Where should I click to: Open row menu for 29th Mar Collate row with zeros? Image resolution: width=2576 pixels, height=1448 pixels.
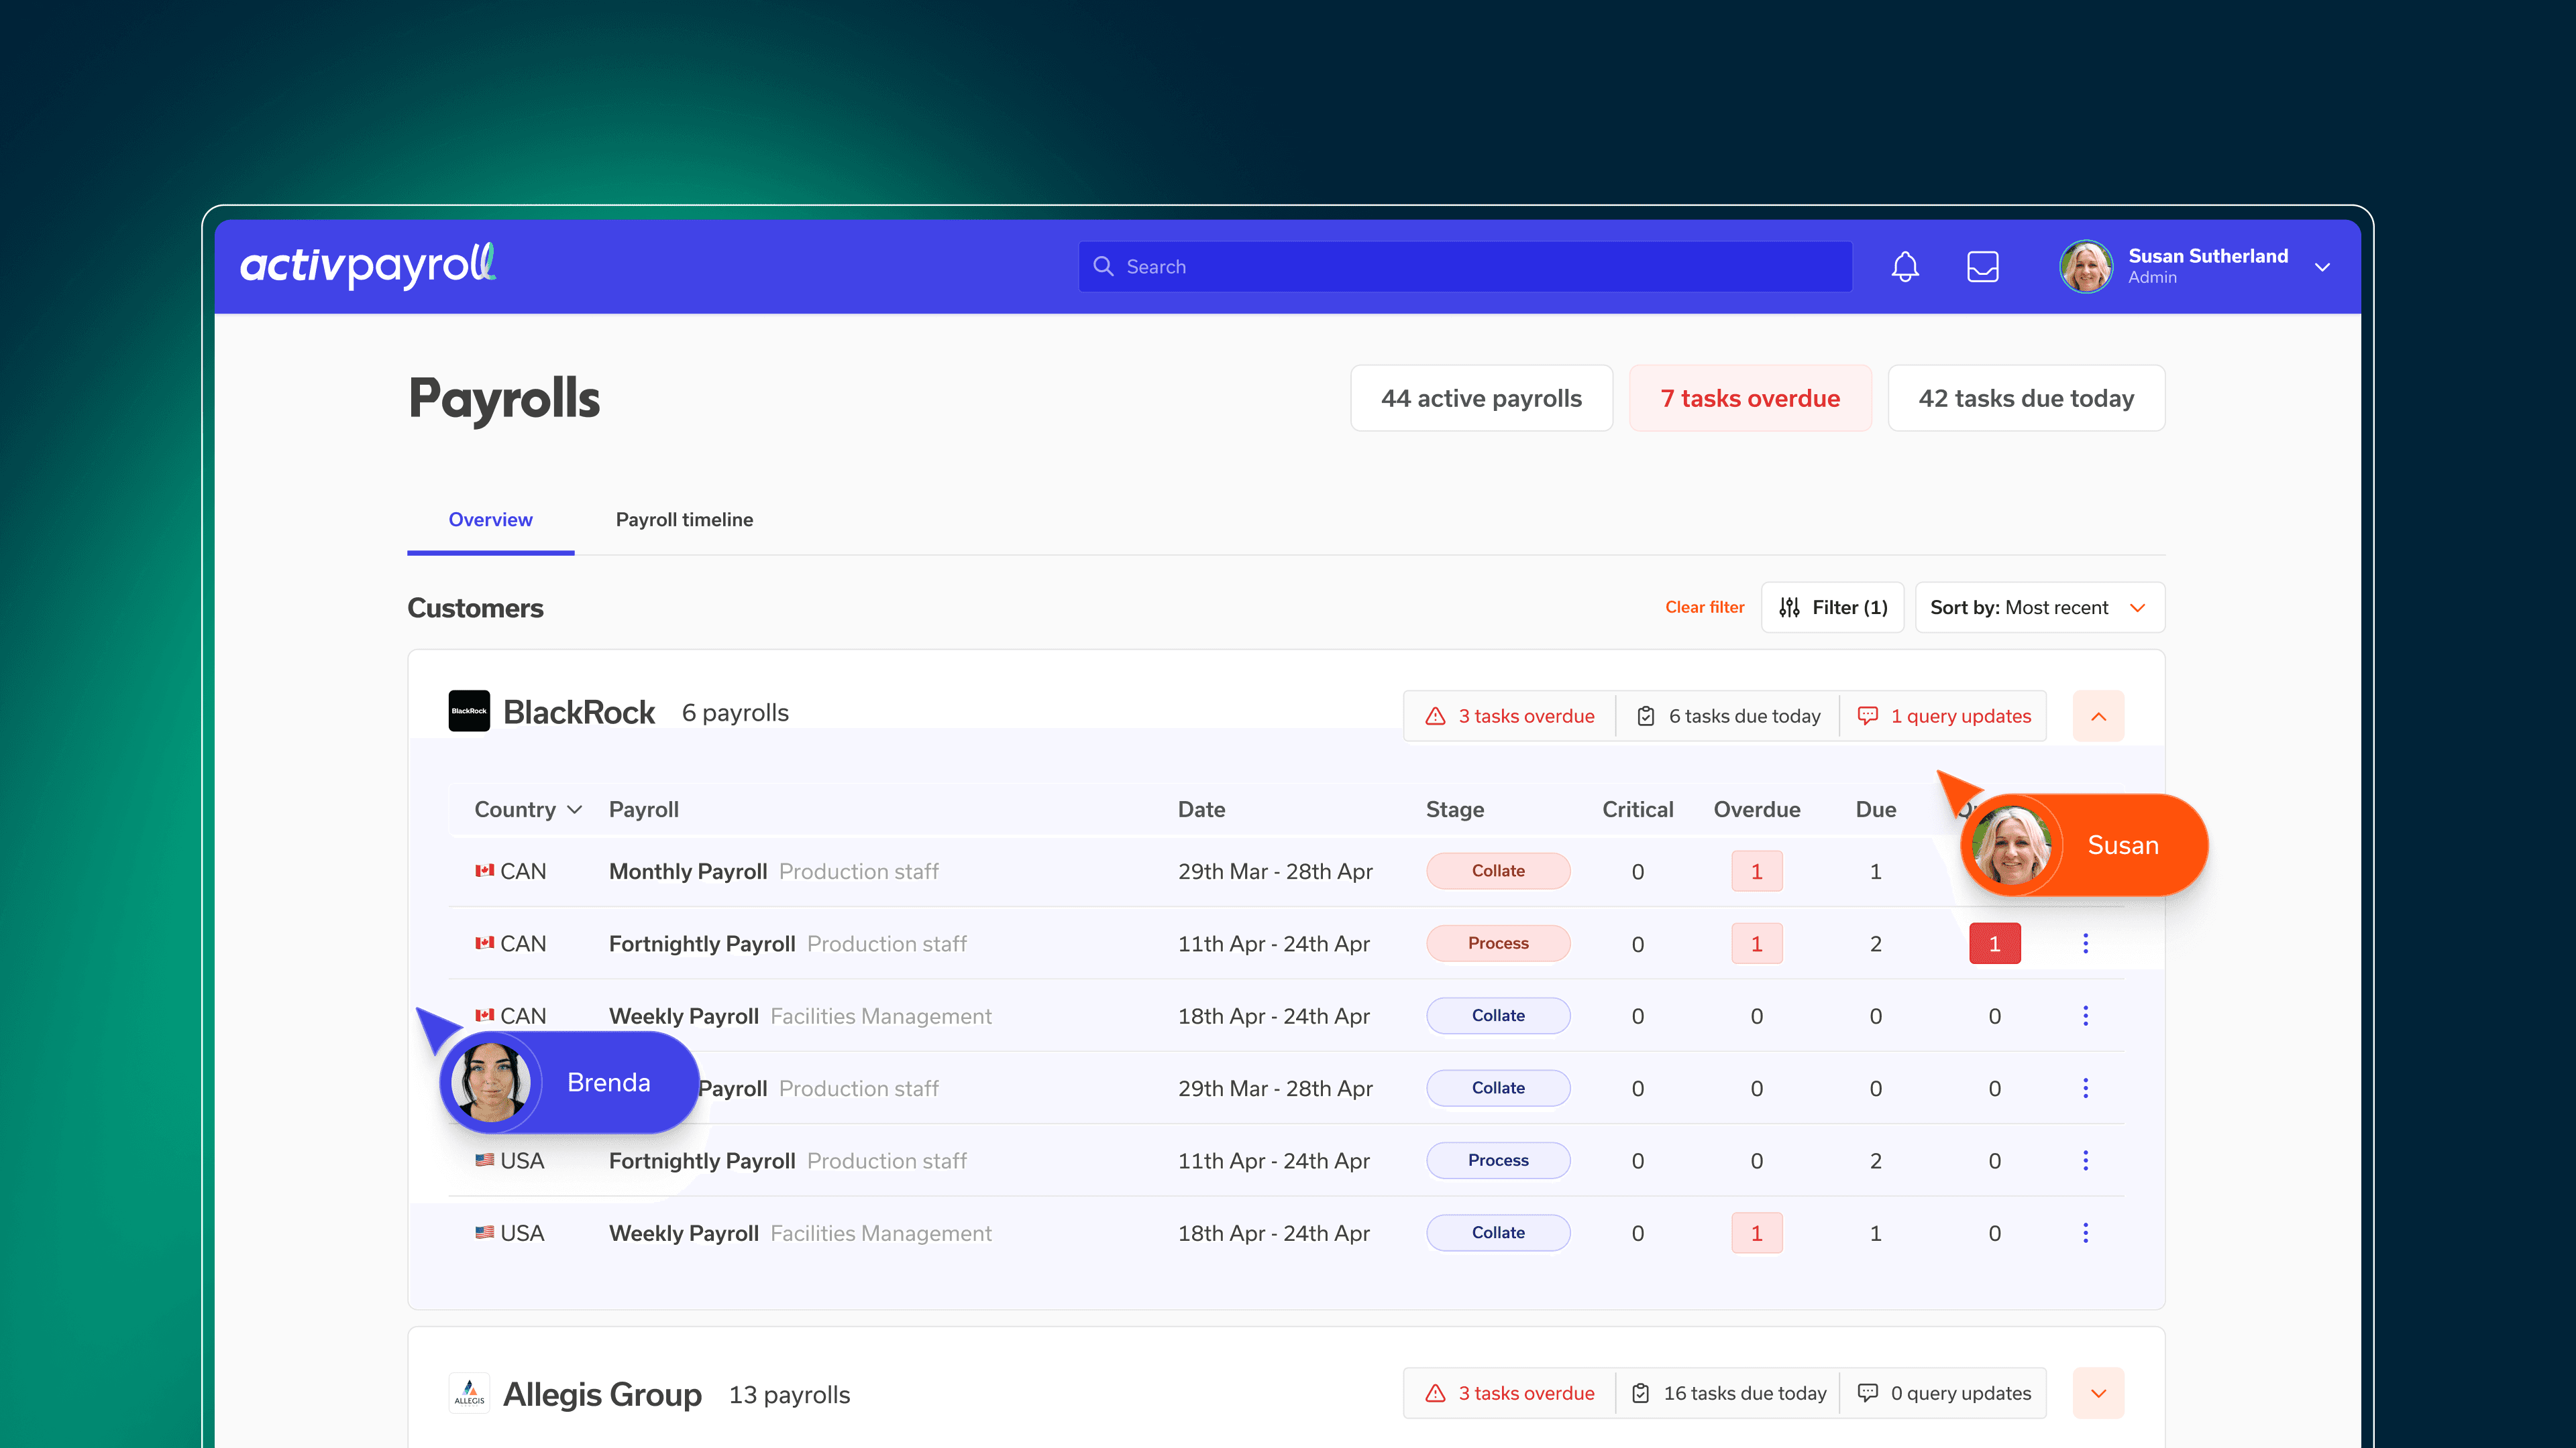coord(2085,1088)
